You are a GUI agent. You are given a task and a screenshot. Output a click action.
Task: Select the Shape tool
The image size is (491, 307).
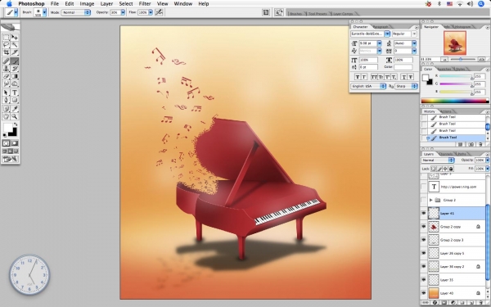click(15, 100)
